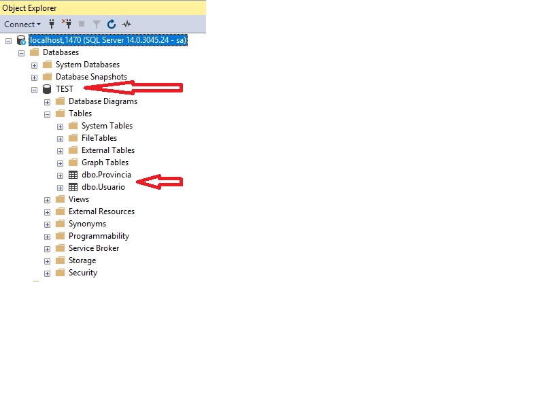Viewport: 544px width, 408px height.
Task: Open the Activity Monitor icon
Action: [126, 24]
